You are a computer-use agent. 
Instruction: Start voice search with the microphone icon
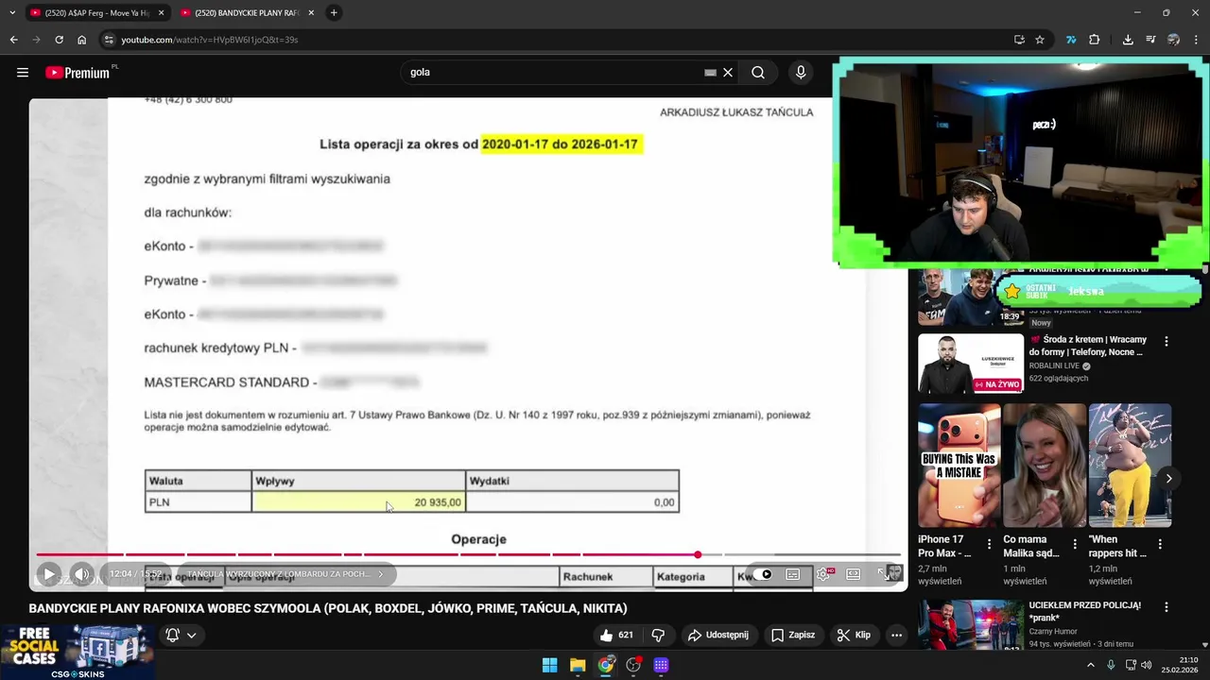801,73
